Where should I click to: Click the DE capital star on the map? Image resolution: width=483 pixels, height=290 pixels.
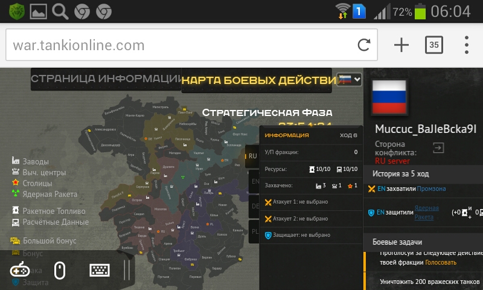[x=146, y=139]
